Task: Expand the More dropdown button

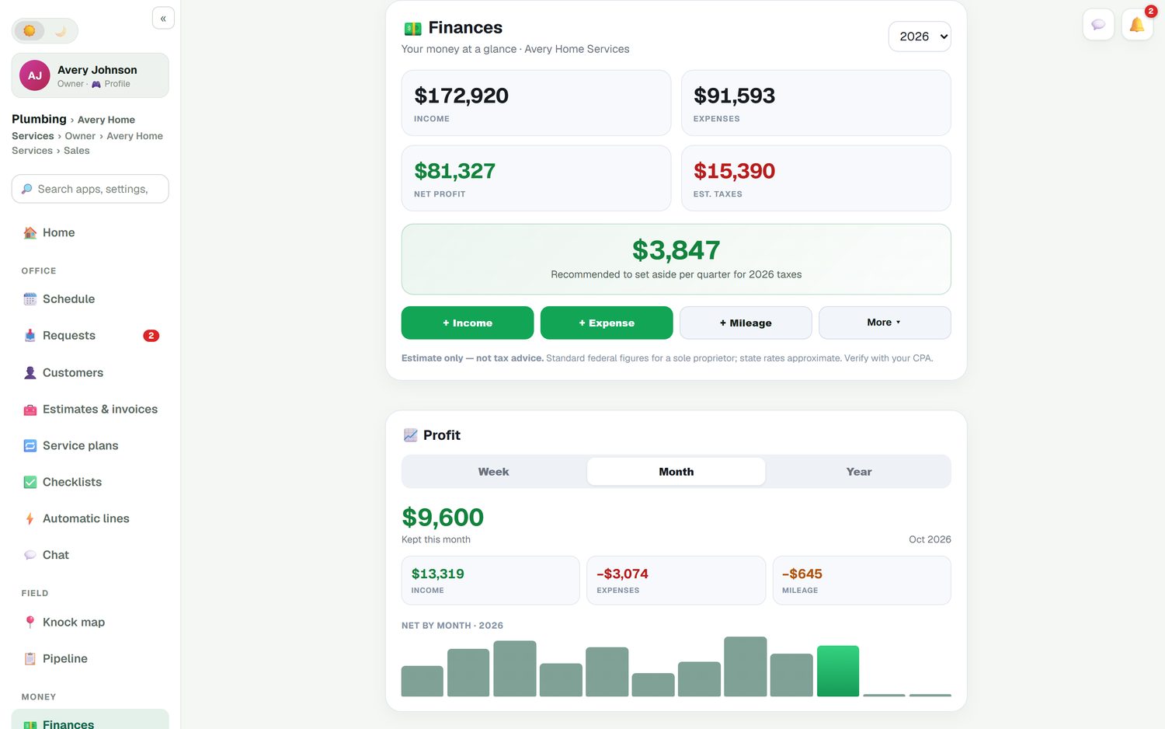Action: (885, 323)
